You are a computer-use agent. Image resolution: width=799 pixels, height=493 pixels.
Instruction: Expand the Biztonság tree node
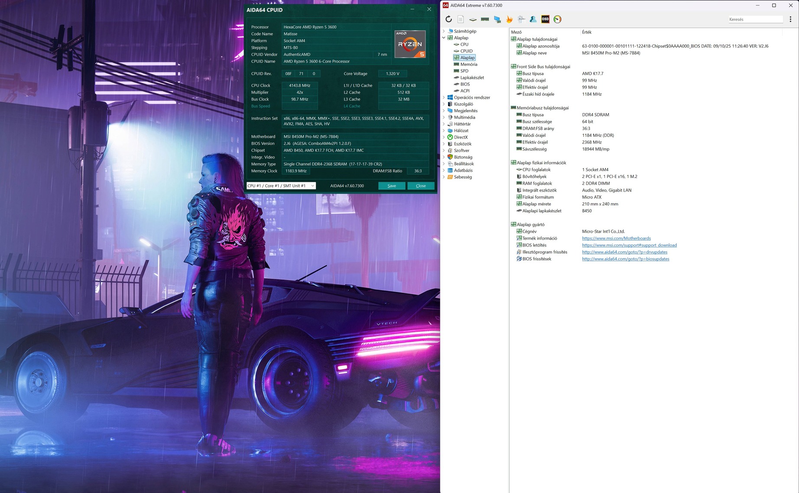pos(444,157)
